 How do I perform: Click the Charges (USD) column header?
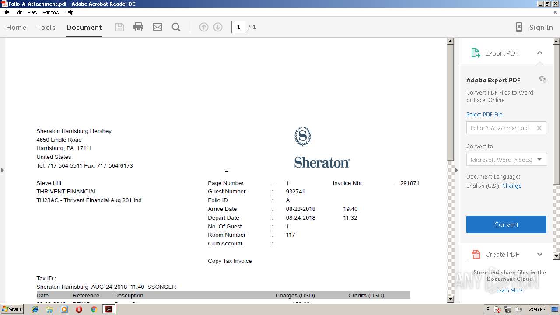(x=295, y=295)
